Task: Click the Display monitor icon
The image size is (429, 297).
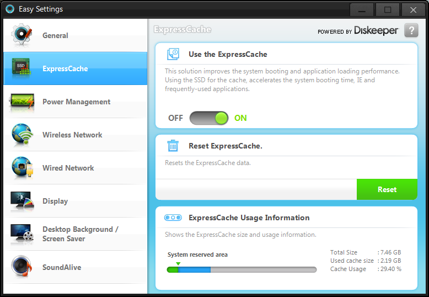Action: click(22, 201)
